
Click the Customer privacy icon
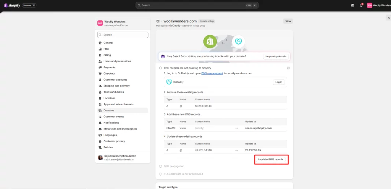[x=100, y=141]
